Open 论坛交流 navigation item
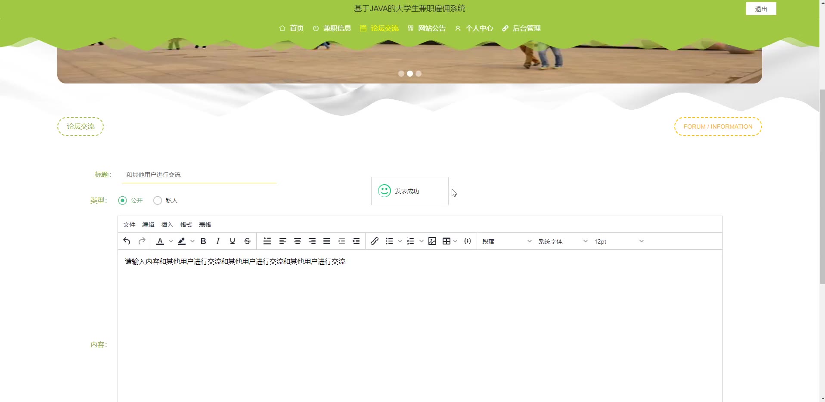Viewport: 825px width, 402px height. click(379, 28)
